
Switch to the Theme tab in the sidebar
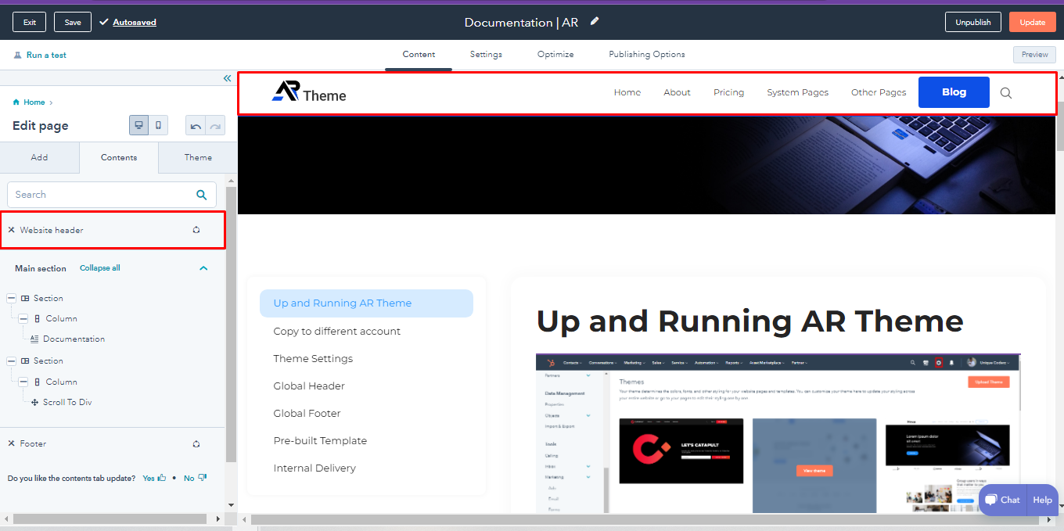tap(198, 157)
